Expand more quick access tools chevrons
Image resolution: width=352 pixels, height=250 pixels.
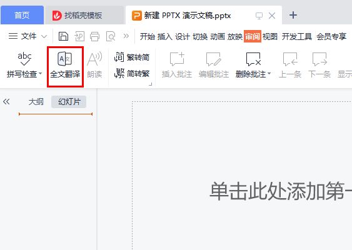click(126, 36)
